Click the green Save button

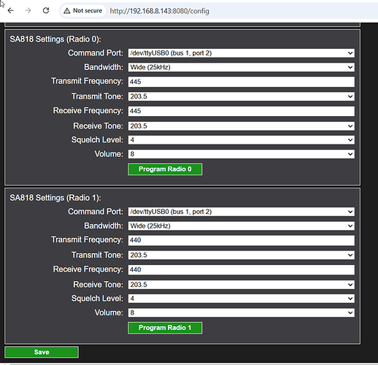pos(42,352)
